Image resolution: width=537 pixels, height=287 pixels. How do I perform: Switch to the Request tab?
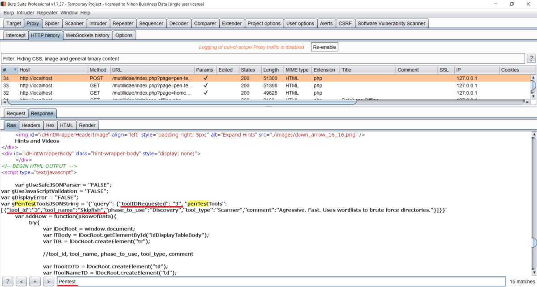coord(16,113)
